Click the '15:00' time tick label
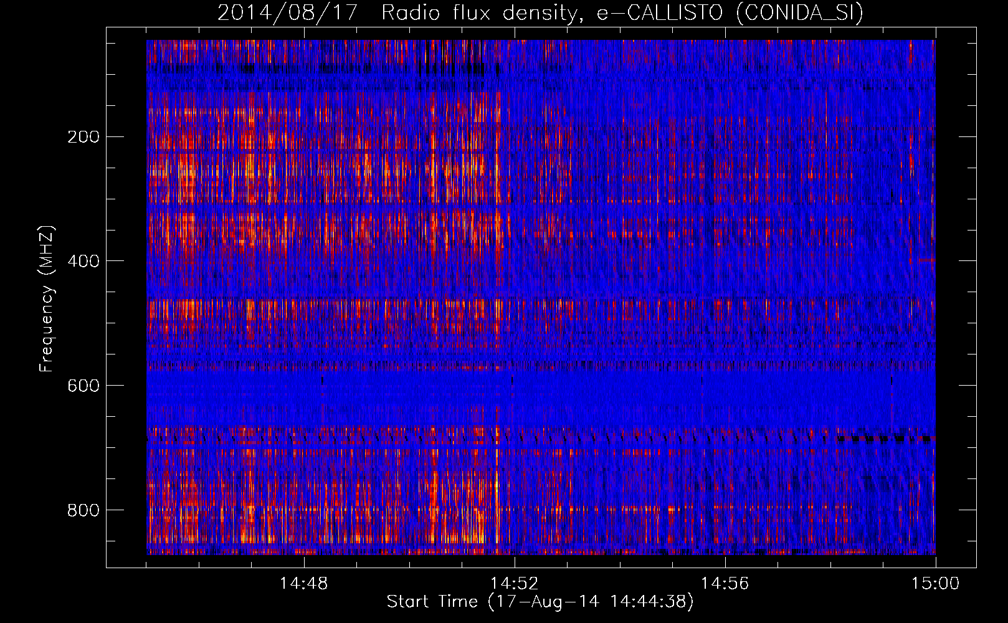This screenshot has height=623, width=1008. coord(936,584)
